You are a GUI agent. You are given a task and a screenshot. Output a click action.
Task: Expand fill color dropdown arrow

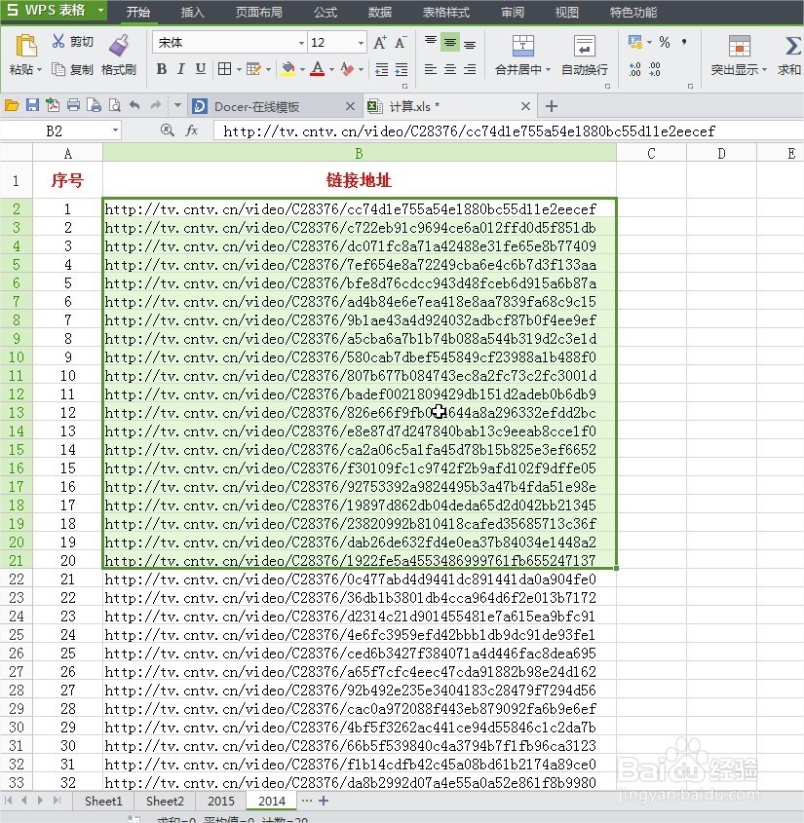click(x=302, y=69)
